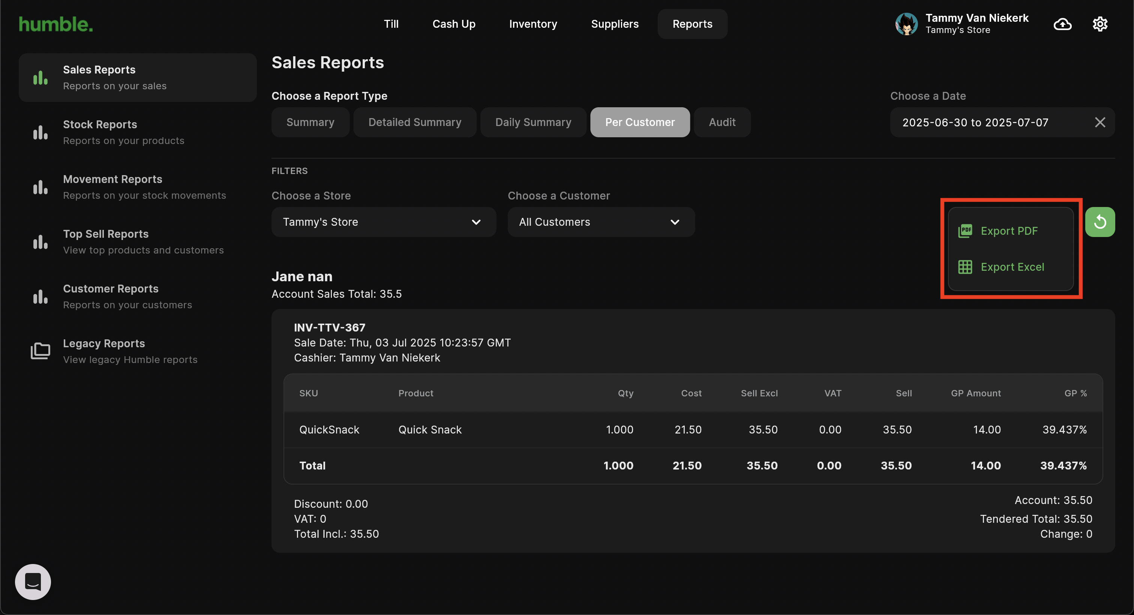
Task: Open the Till tab
Action: pos(391,24)
